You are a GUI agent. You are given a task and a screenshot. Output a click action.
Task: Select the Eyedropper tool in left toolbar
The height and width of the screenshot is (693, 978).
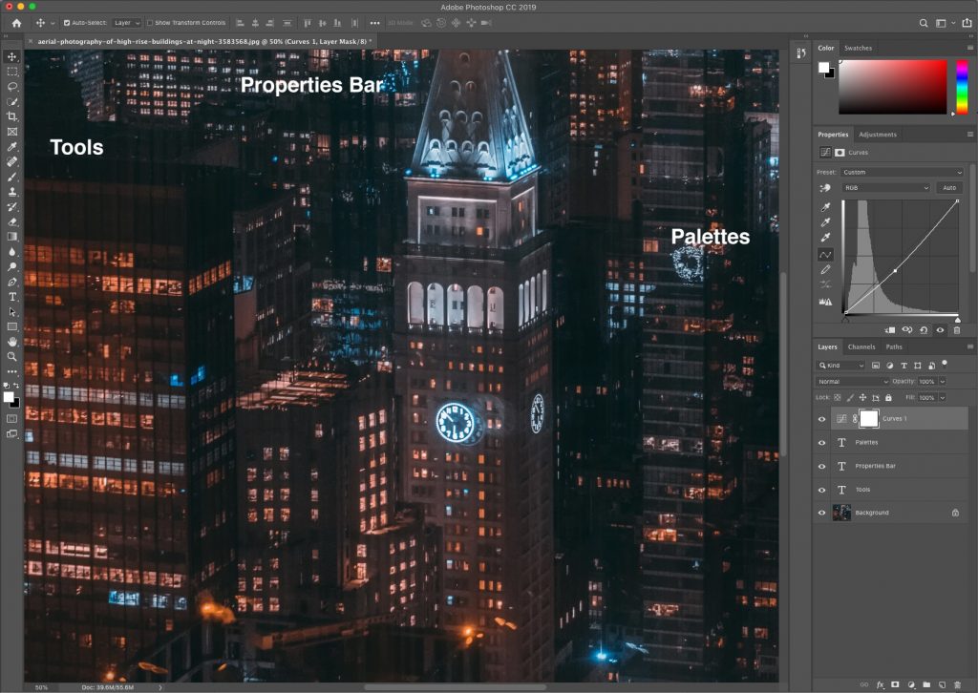coord(11,147)
